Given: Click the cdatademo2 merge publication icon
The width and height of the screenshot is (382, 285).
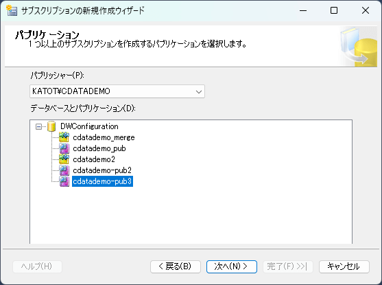Looking at the screenshot, I should point(64,159).
